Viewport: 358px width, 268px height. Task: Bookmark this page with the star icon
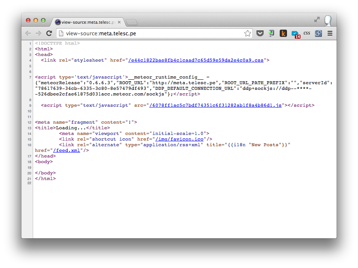point(247,33)
